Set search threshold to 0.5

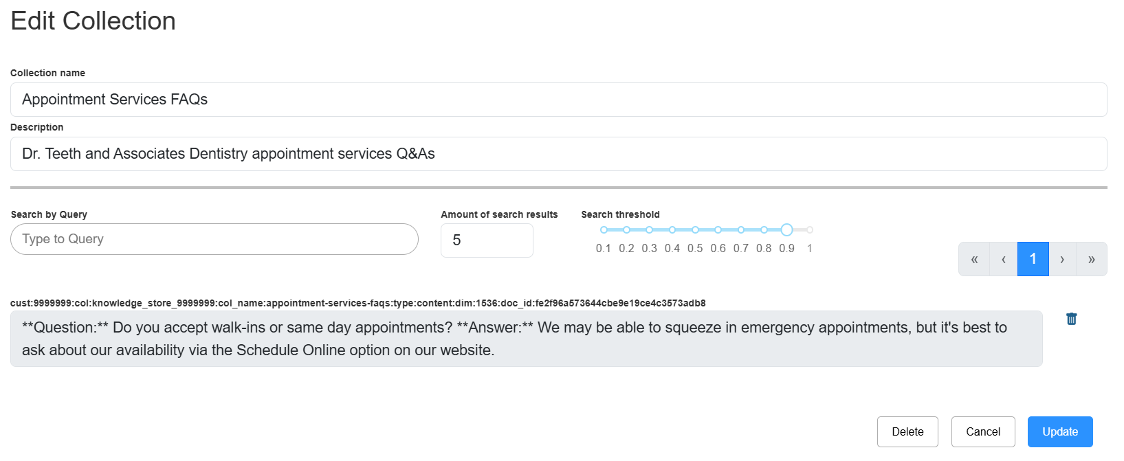point(695,230)
